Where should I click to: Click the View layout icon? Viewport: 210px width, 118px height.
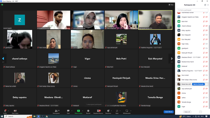(x=171, y=5)
